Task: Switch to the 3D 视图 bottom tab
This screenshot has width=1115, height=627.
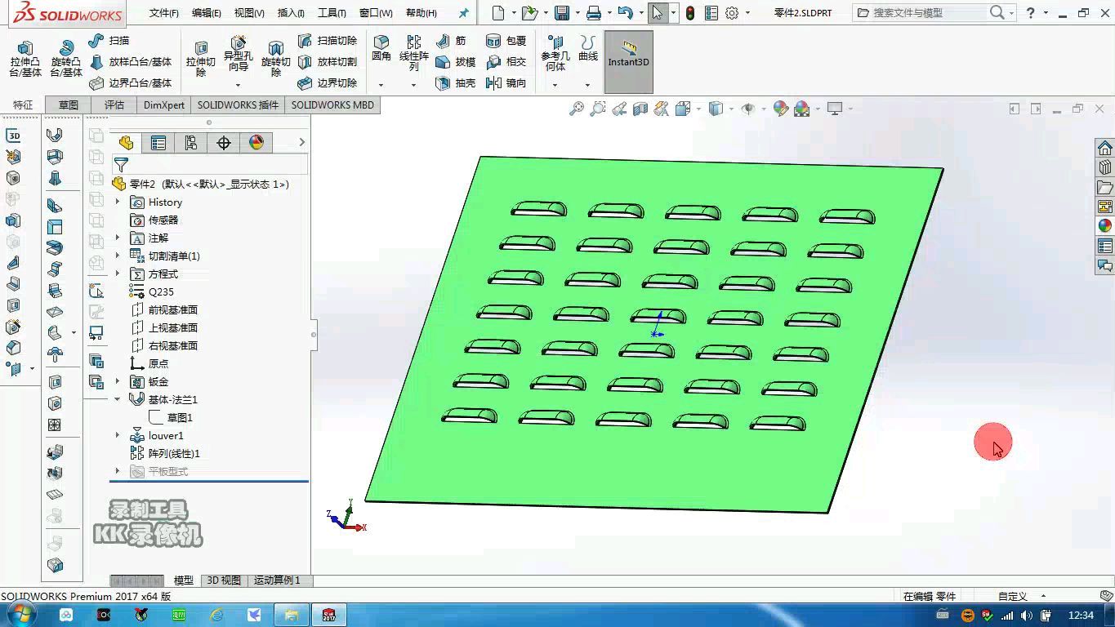Action: [x=224, y=580]
